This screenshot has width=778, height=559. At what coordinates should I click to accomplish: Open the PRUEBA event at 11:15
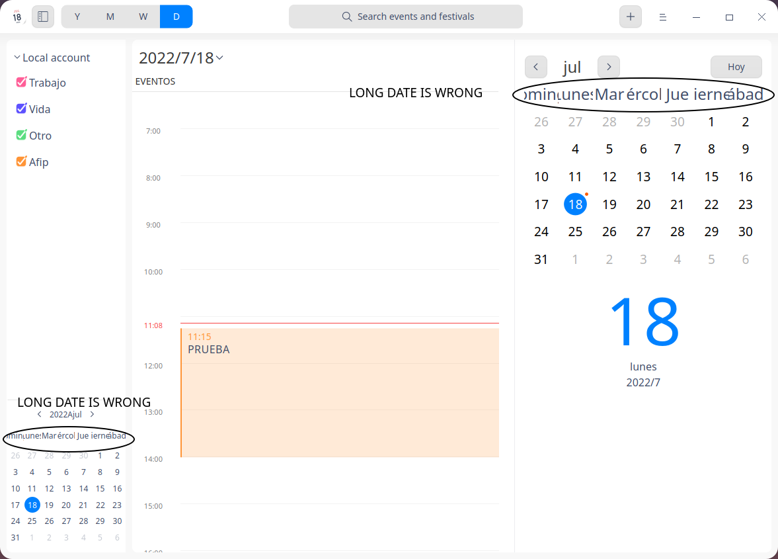click(340, 392)
